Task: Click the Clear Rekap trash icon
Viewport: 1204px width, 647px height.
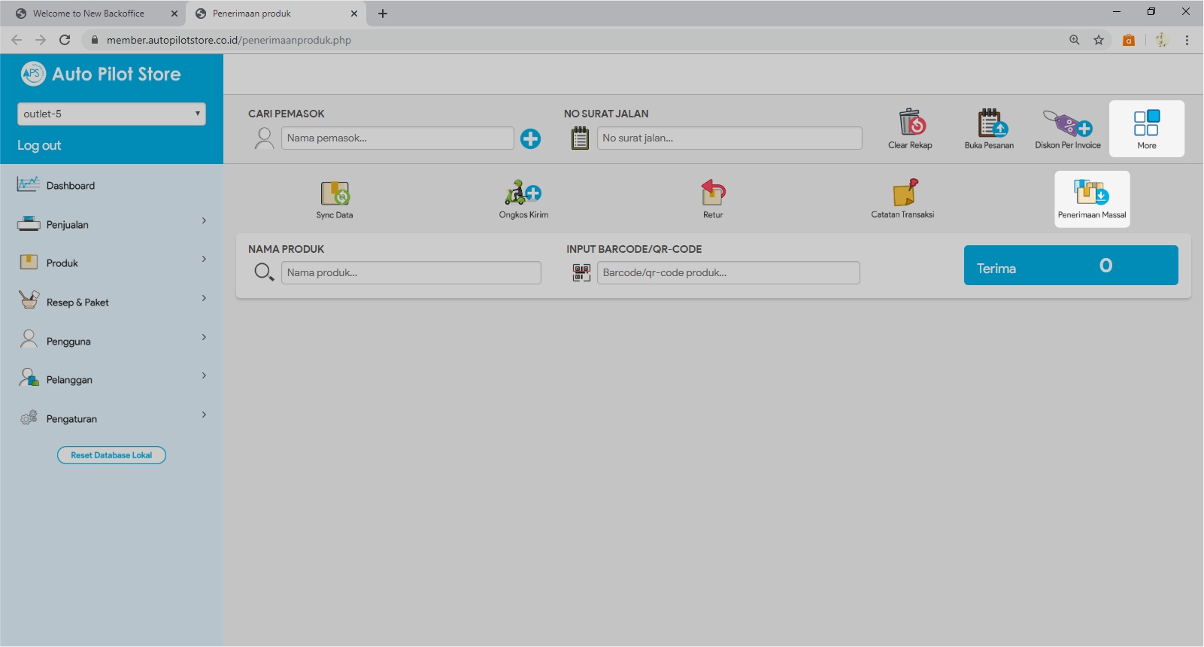Action: click(x=911, y=123)
